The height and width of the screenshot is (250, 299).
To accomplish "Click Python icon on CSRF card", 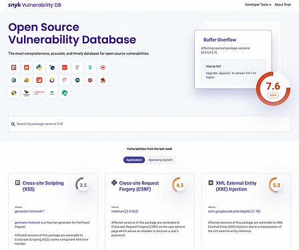I will (114, 182).
